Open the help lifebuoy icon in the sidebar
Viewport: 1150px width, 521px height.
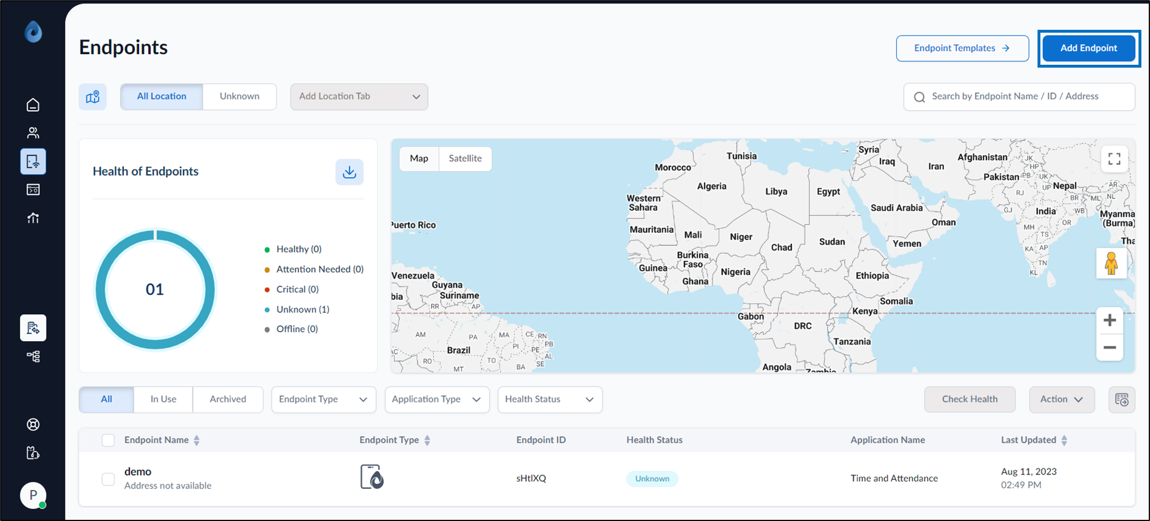[33, 425]
